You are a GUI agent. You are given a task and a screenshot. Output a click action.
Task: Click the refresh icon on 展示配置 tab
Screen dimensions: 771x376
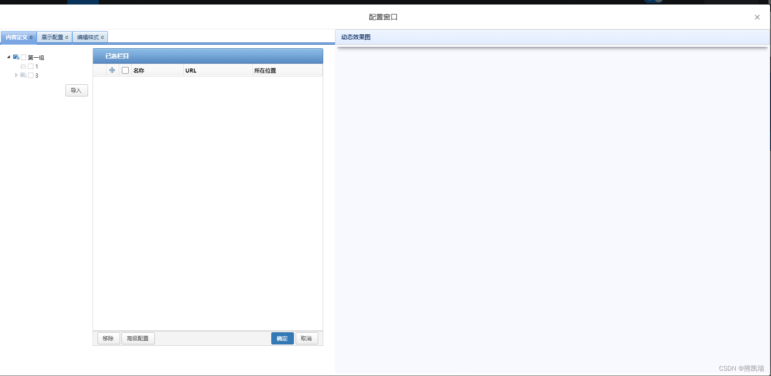point(67,37)
